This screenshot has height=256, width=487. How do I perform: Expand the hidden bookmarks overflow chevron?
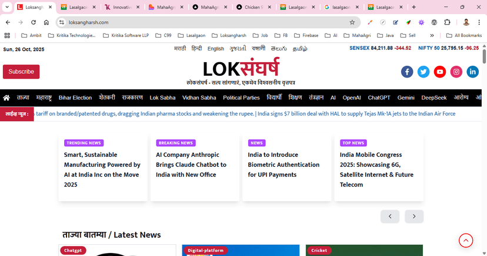(x=432, y=35)
